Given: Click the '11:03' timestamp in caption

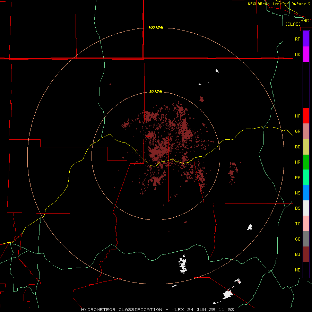Looking at the screenshot, I should [226, 310].
